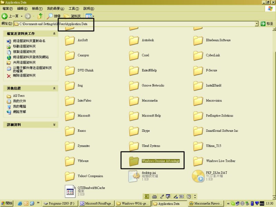Open the Back button history dropdown arrow
The height and width of the screenshot is (207, 276).
22,16
